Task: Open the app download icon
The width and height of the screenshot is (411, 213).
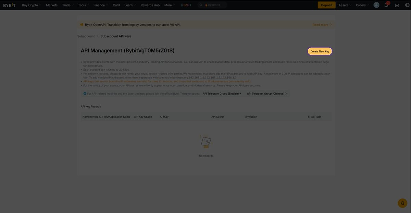Action: (x=397, y=5)
